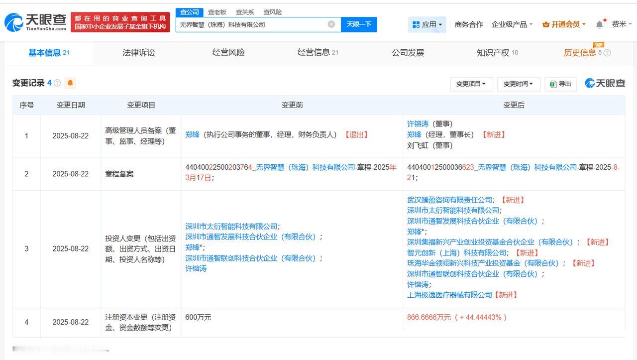Switch to 知识产权 tab
637x360 pixels.
497,53
